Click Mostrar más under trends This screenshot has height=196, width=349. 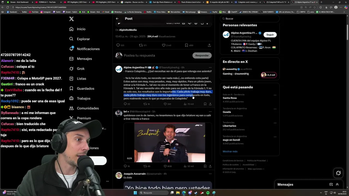(230, 151)
